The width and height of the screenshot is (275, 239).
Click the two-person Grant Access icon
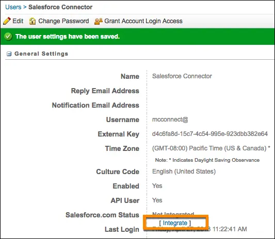[x=99, y=21]
